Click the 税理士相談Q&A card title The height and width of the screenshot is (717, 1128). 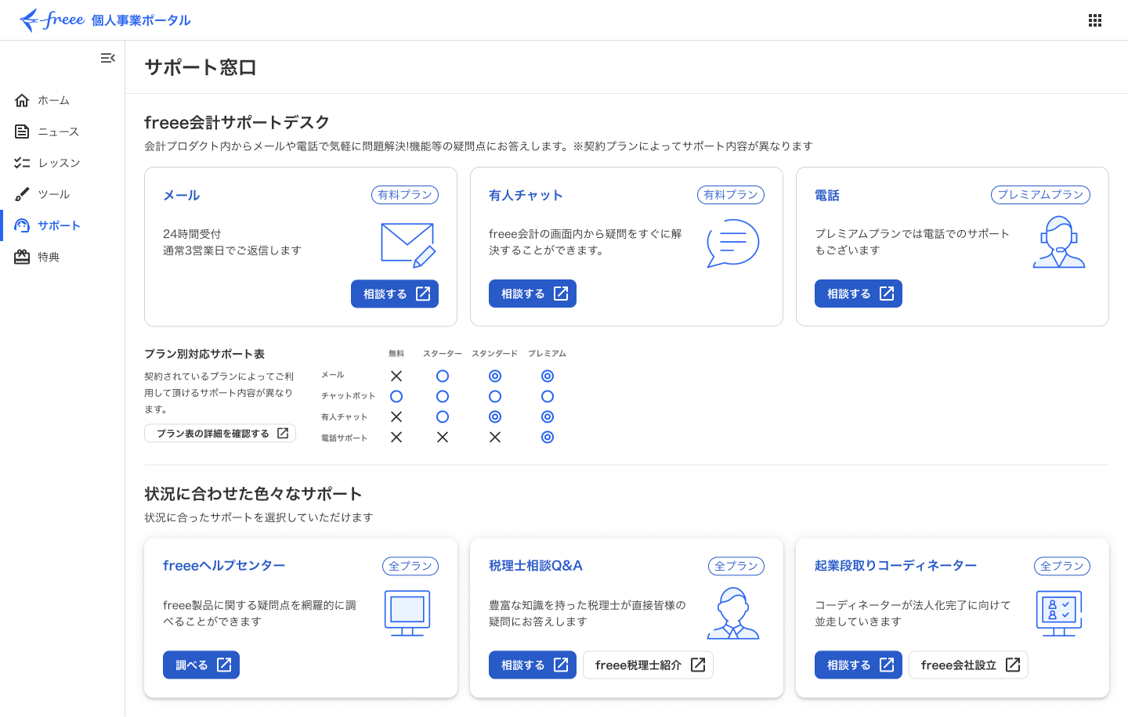click(536, 565)
